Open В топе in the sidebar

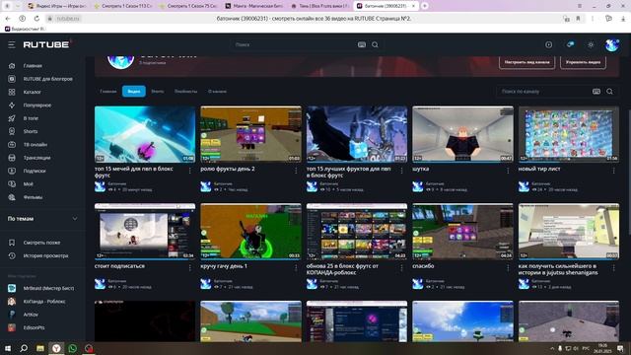(31, 118)
